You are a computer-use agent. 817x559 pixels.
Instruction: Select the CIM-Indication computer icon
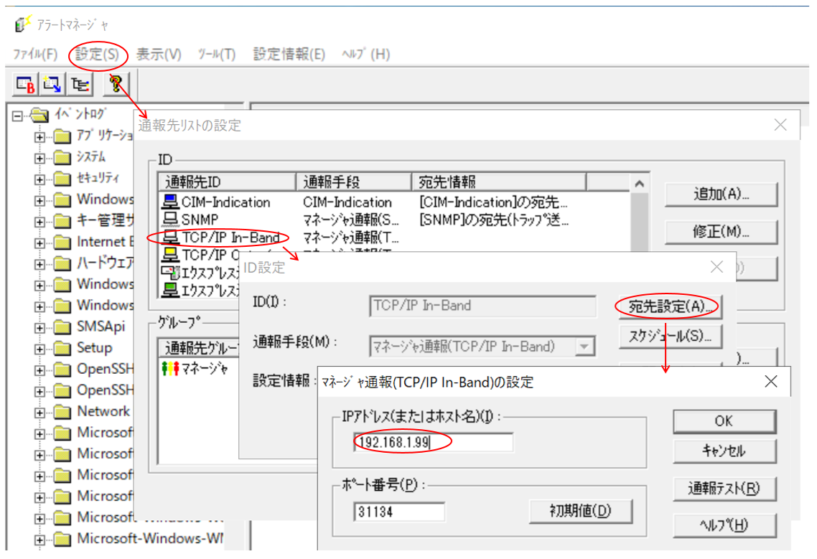pyautogui.click(x=171, y=202)
